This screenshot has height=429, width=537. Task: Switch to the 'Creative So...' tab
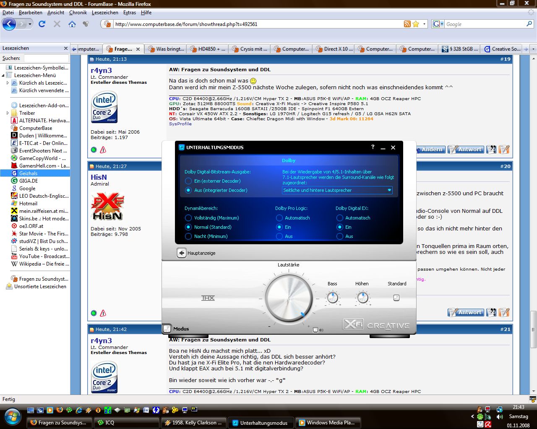[x=502, y=49]
